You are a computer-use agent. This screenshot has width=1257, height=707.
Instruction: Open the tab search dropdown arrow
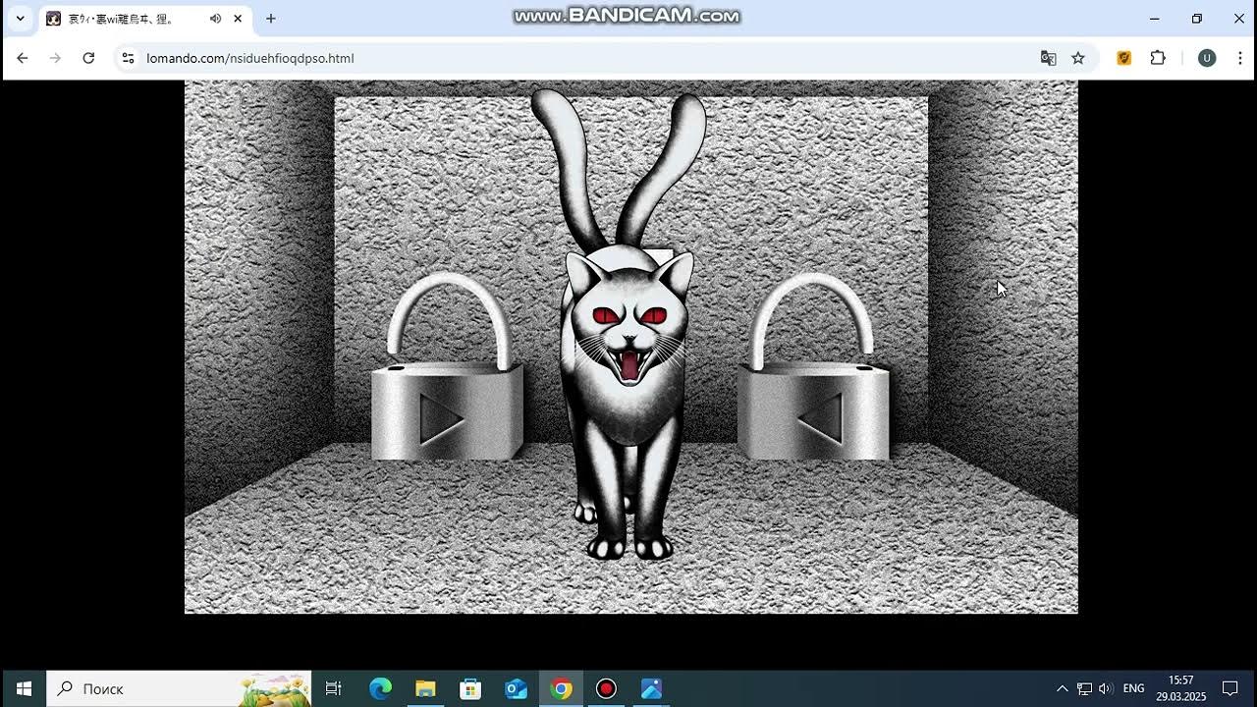[20, 19]
